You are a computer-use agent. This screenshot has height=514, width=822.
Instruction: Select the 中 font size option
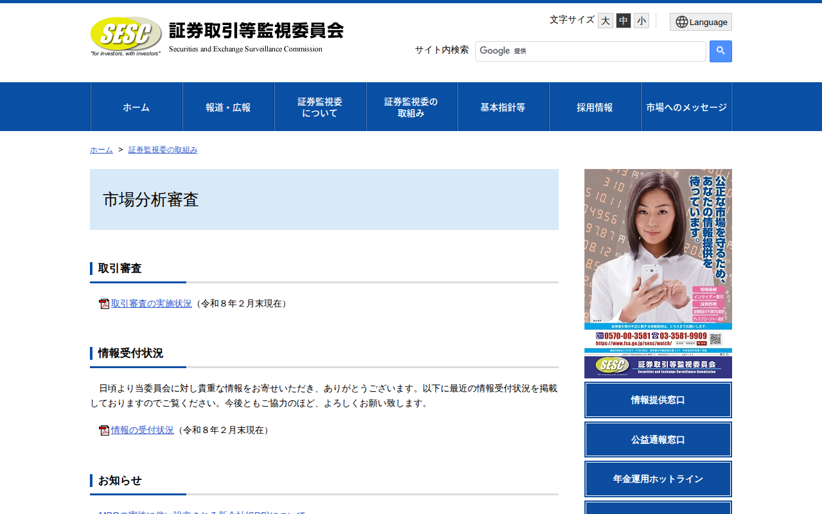(622, 20)
